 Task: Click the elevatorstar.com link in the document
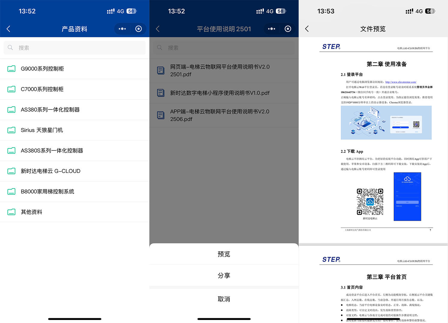401,82
